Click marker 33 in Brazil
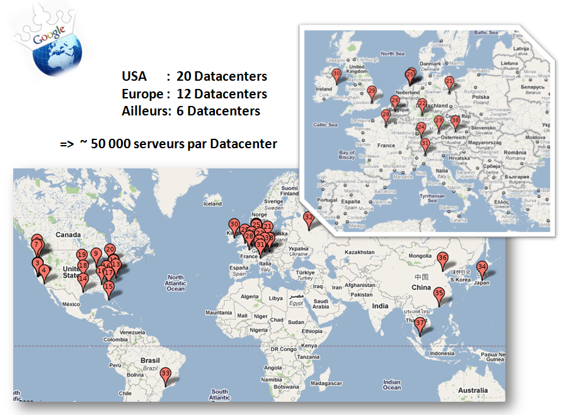The width and height of the screenshot is (564, 415). 165,374
